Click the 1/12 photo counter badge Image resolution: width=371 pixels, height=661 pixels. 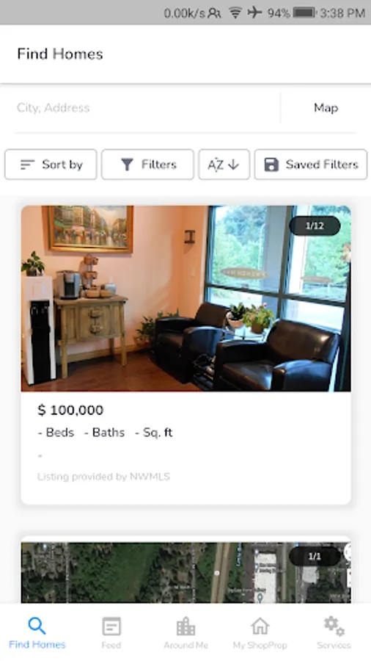[x=315, y=226]
